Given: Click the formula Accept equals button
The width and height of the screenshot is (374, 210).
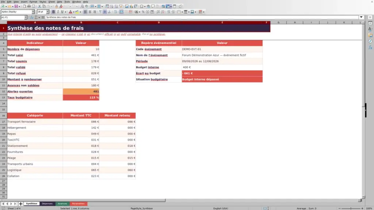Looking at the screenshot, I should coord(43,17).
